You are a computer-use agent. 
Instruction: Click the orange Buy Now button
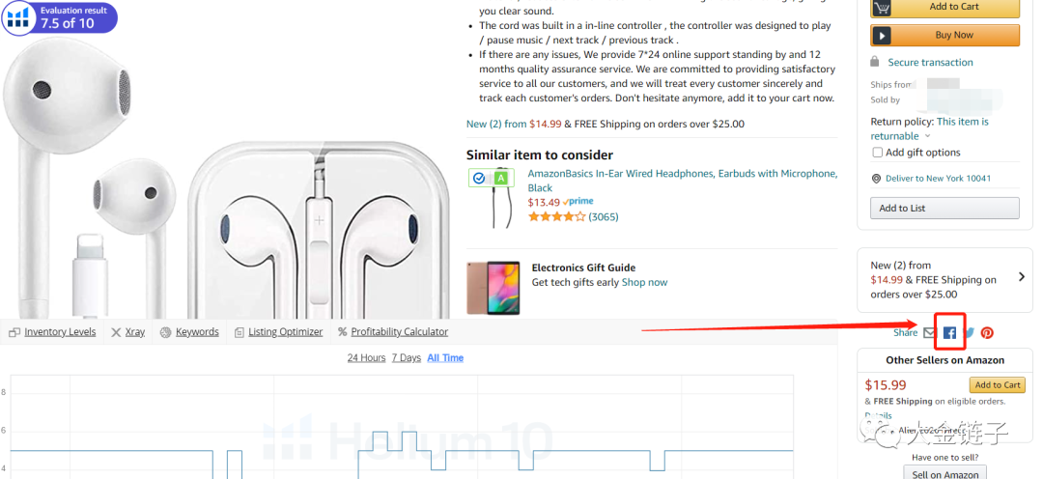944,36
